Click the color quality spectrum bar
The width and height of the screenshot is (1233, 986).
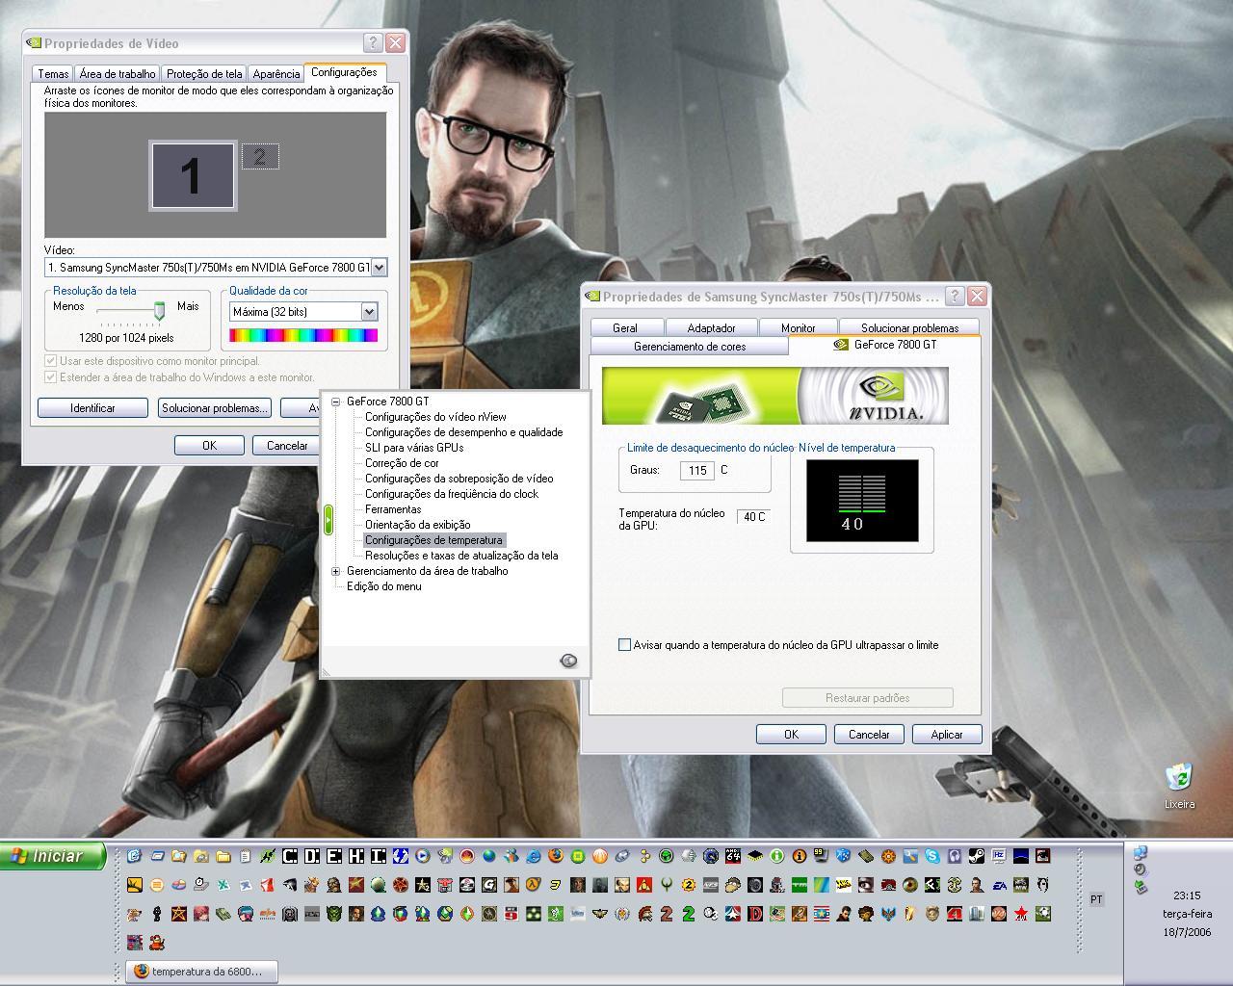pyautogui.click(x=303, y=335)
